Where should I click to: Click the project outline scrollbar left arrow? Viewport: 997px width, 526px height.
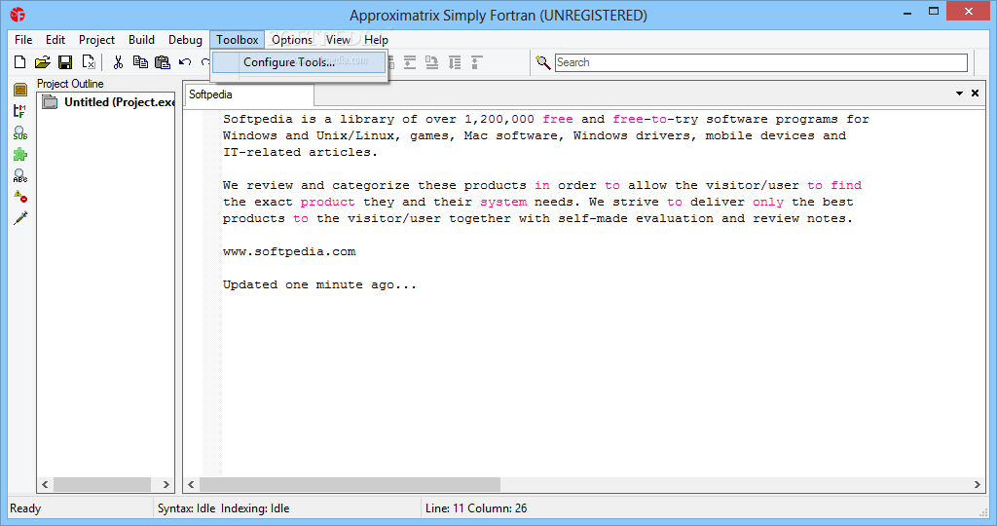45,485
